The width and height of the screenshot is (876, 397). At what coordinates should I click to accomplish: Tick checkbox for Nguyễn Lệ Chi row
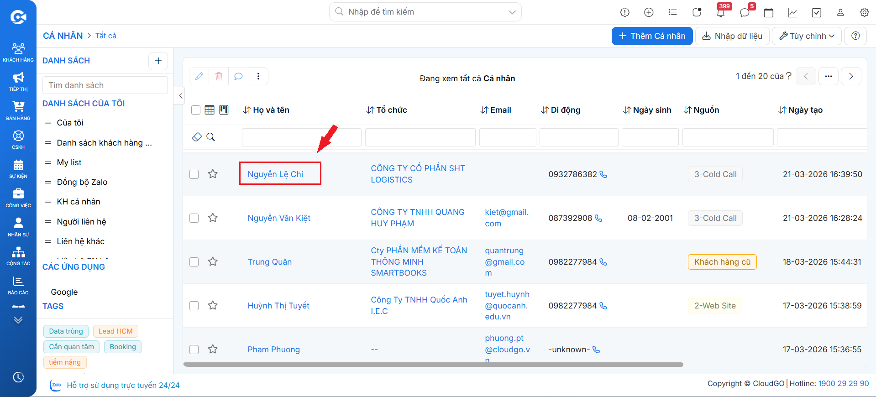point(194,174)
